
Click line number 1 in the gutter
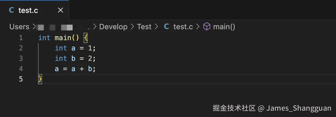point(21,38)
